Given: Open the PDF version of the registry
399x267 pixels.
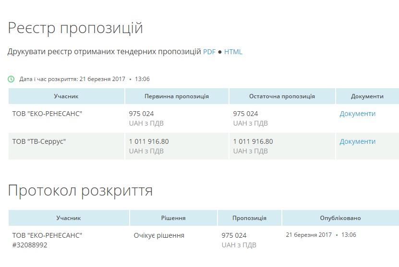Looking at the screenshot, I should [209, 52].
